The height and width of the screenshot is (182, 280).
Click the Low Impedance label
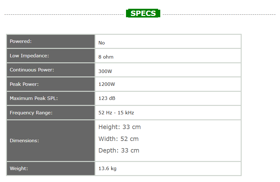30,56
